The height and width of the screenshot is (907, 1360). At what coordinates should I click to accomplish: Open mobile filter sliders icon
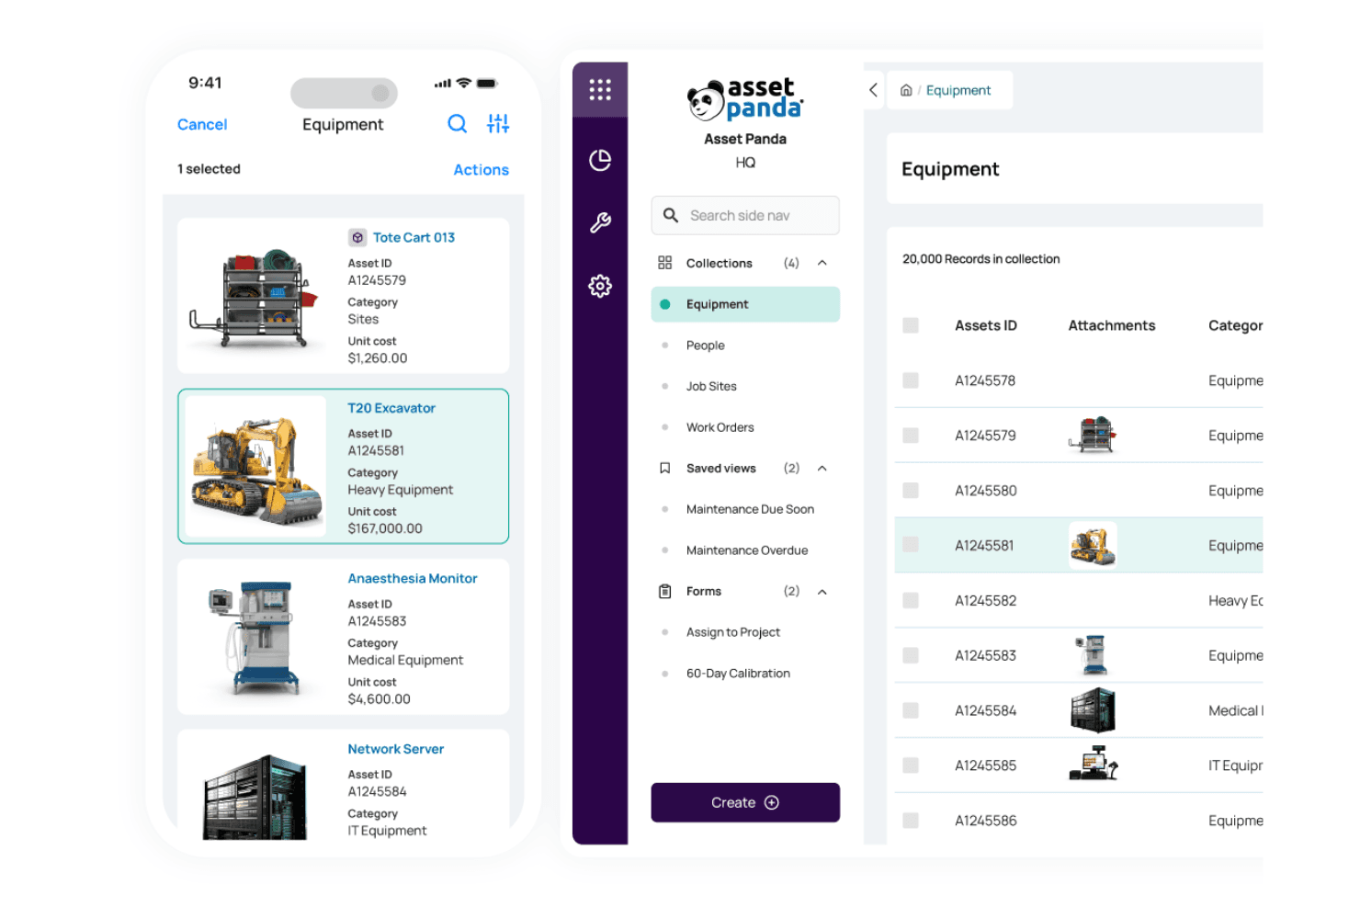click(498, 123)
